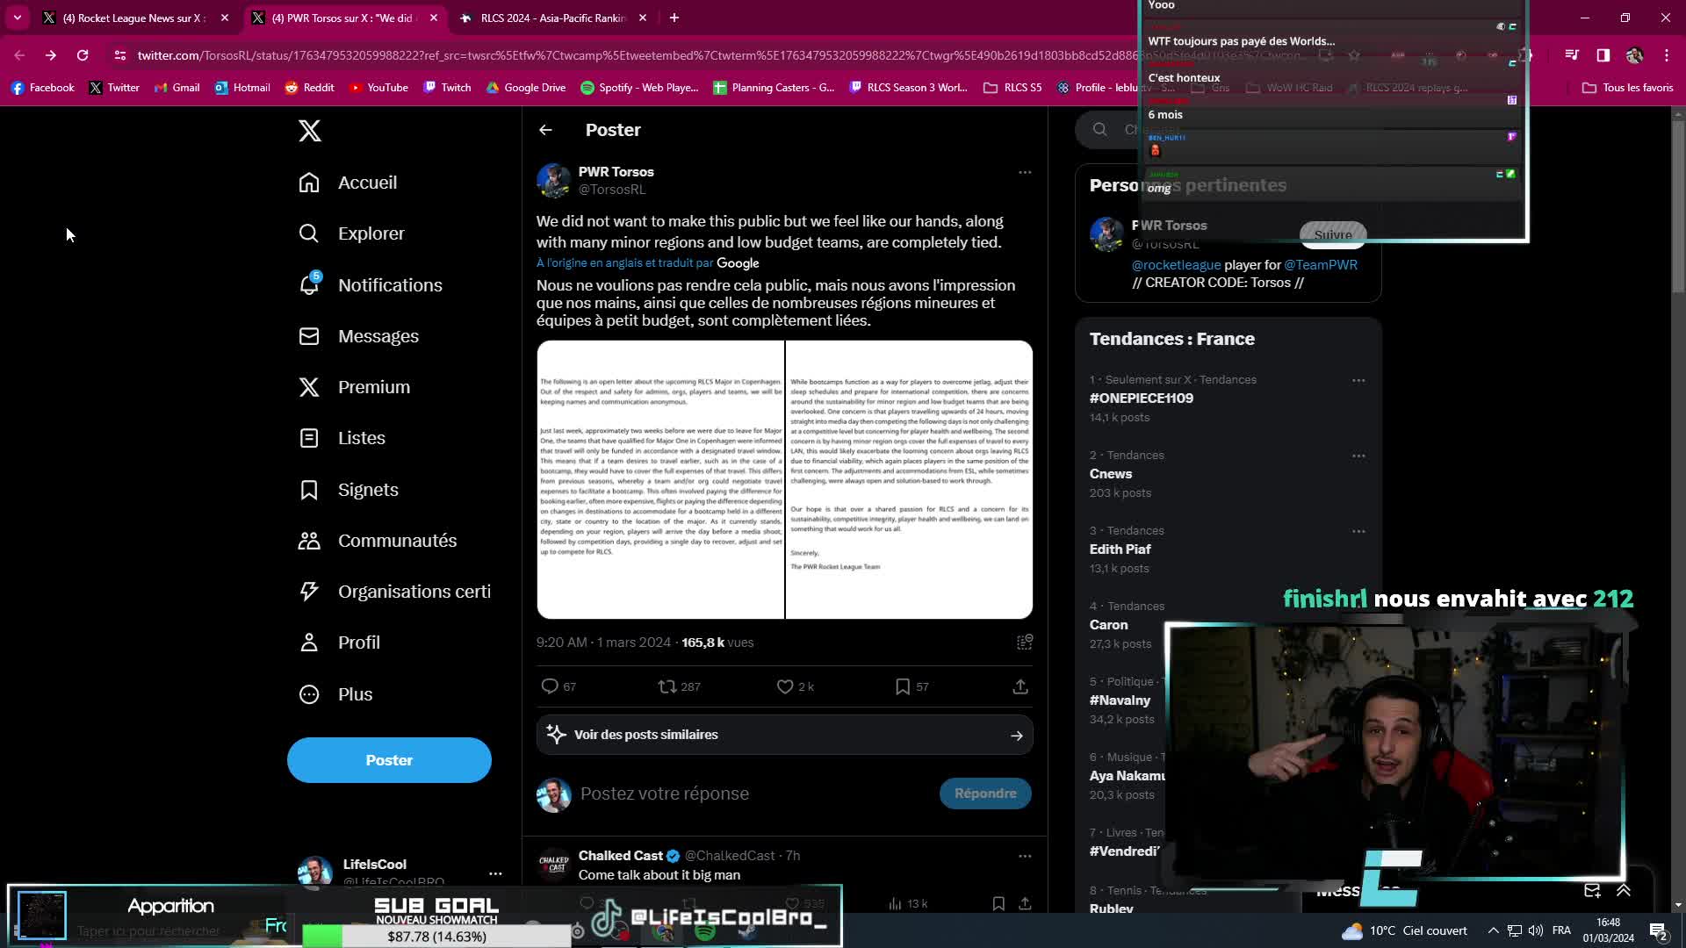Viewport: 1686px width, 948px height.
Task: Open Accueil home page
Action: tap(348, 183)
